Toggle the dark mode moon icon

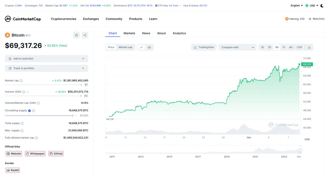coord(322,5)
